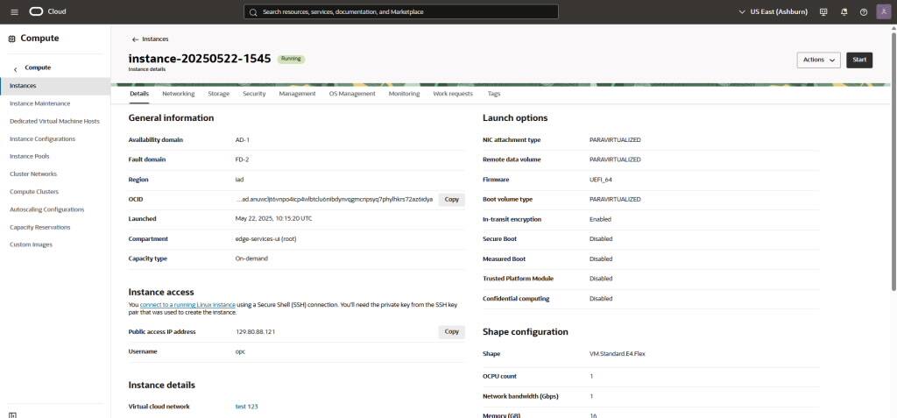Collapse the Compute sidebar back chevron

[16, 68]
